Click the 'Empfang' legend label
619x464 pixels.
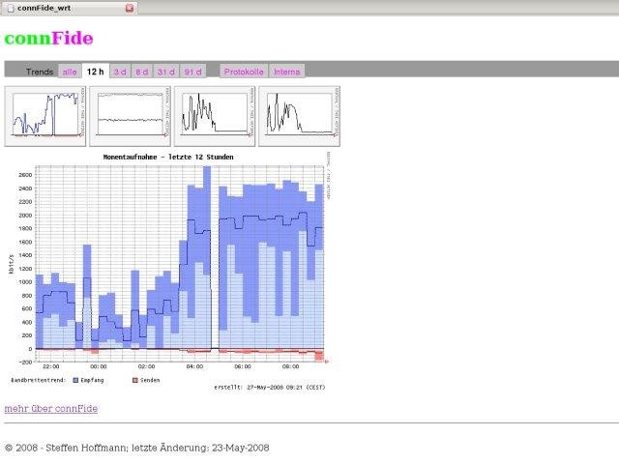coord(92,380)
